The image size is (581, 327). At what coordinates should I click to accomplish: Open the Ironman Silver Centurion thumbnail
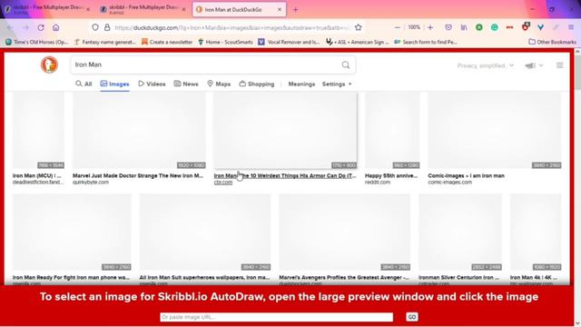460,233
